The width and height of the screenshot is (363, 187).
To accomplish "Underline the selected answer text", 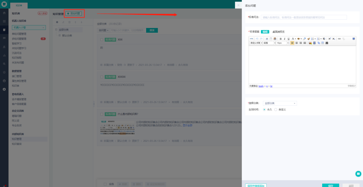I will click(289, 39).
